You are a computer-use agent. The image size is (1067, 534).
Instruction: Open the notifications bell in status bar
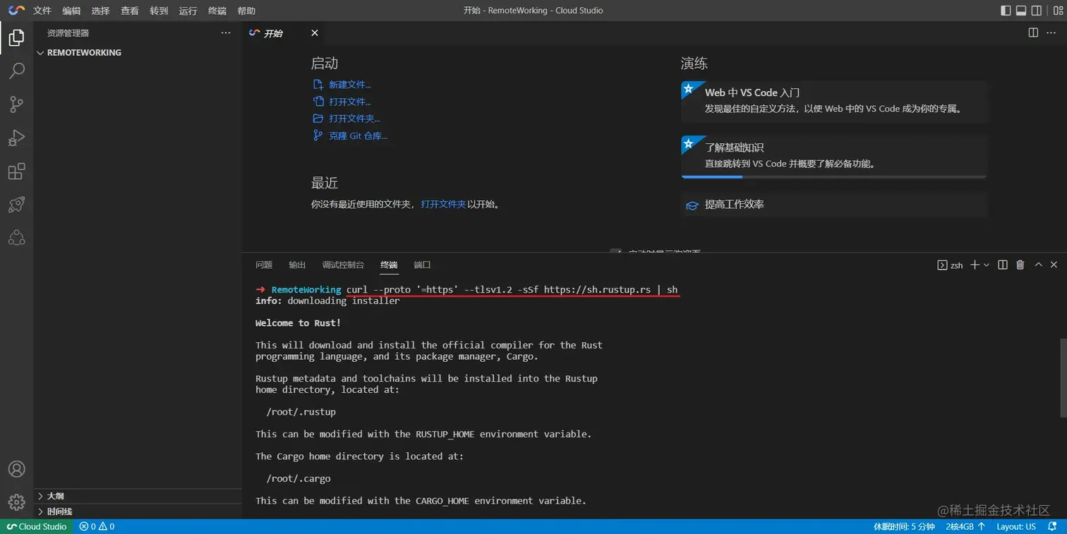click(1052, 527)
